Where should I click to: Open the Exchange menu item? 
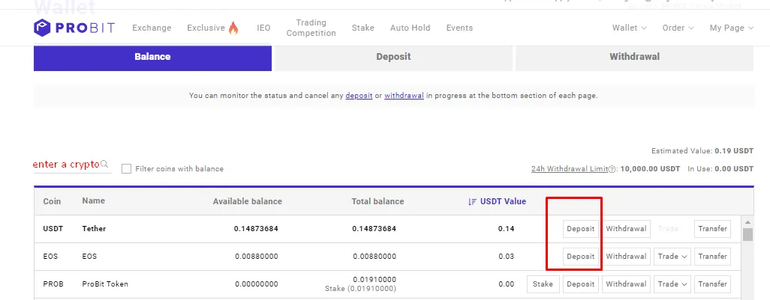[x=152, y=28]
